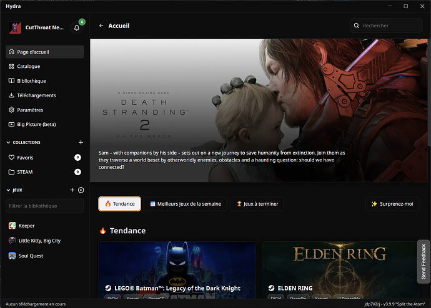Click the Téléchargements download icon

(x=11, y=95)
